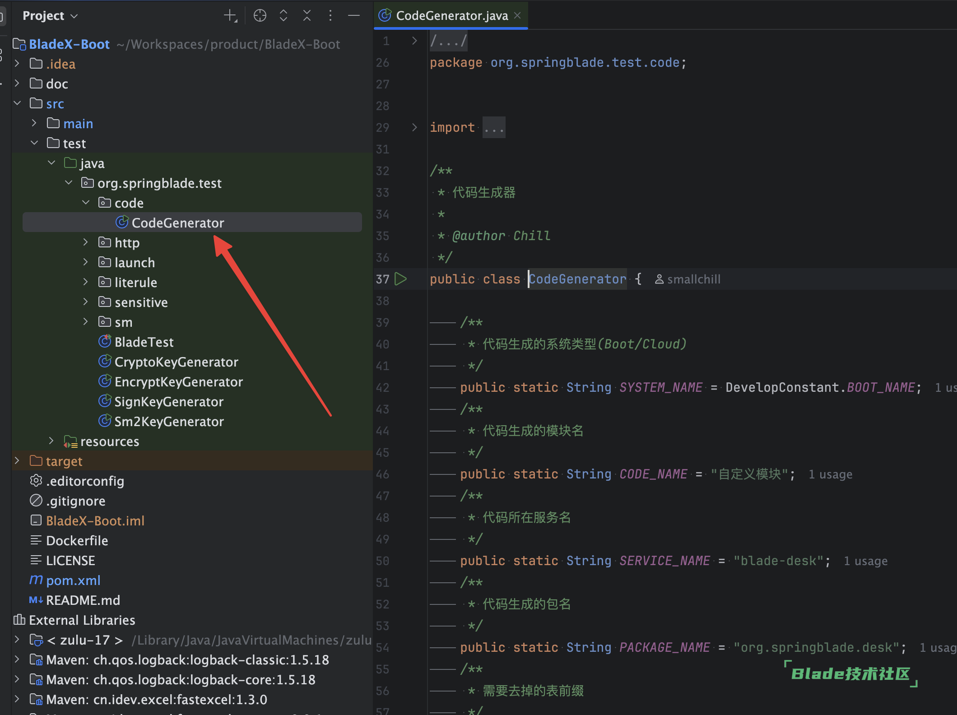Click the New File plus icon

230,16
